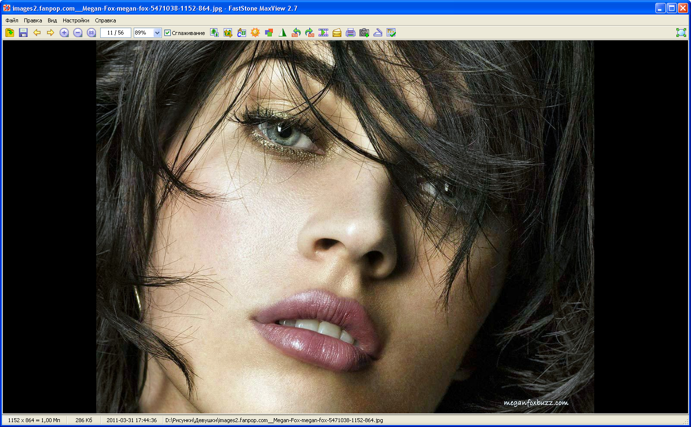Screen dimensions: 691x427
Task: Go to the previous image arrow
Action: pyautogui.click(x=37, y=33)
